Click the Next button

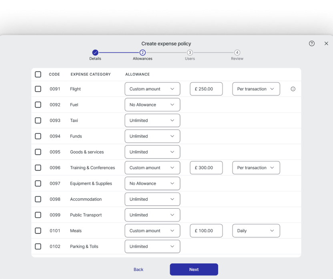194,269
